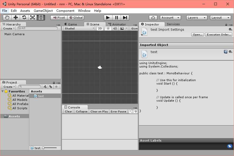Toggle scene audio speaker icon

pos(115,29)
